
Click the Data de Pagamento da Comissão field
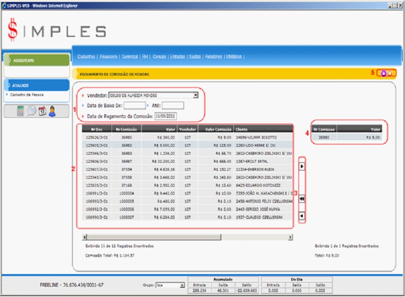[x=166, y=116]
